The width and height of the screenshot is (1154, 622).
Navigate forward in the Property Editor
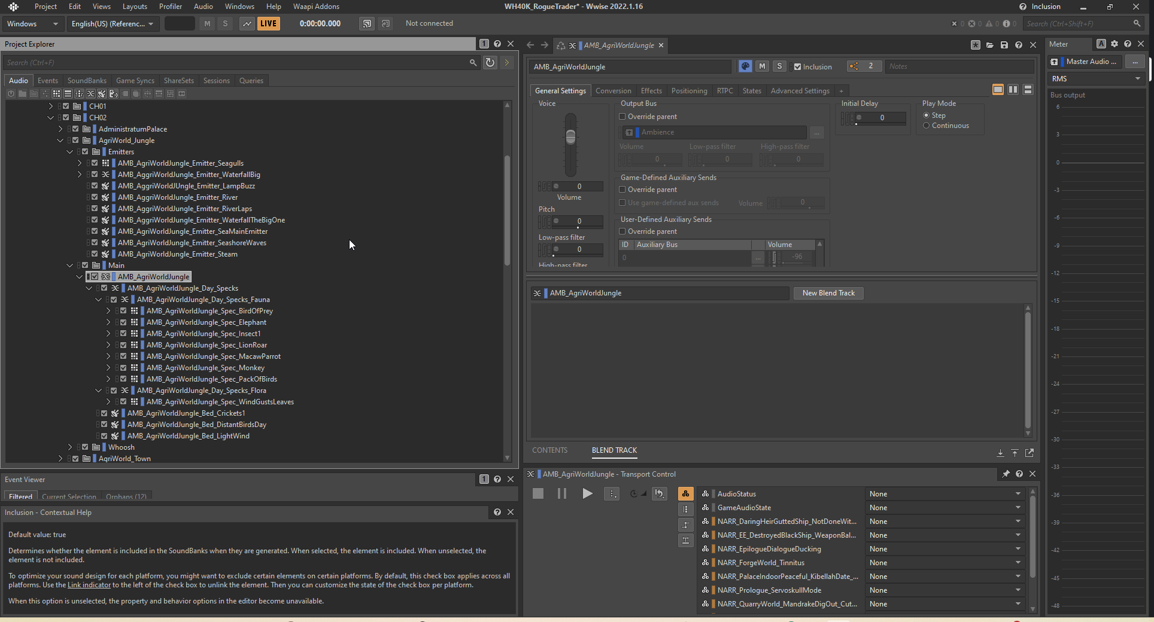(544, 45)
